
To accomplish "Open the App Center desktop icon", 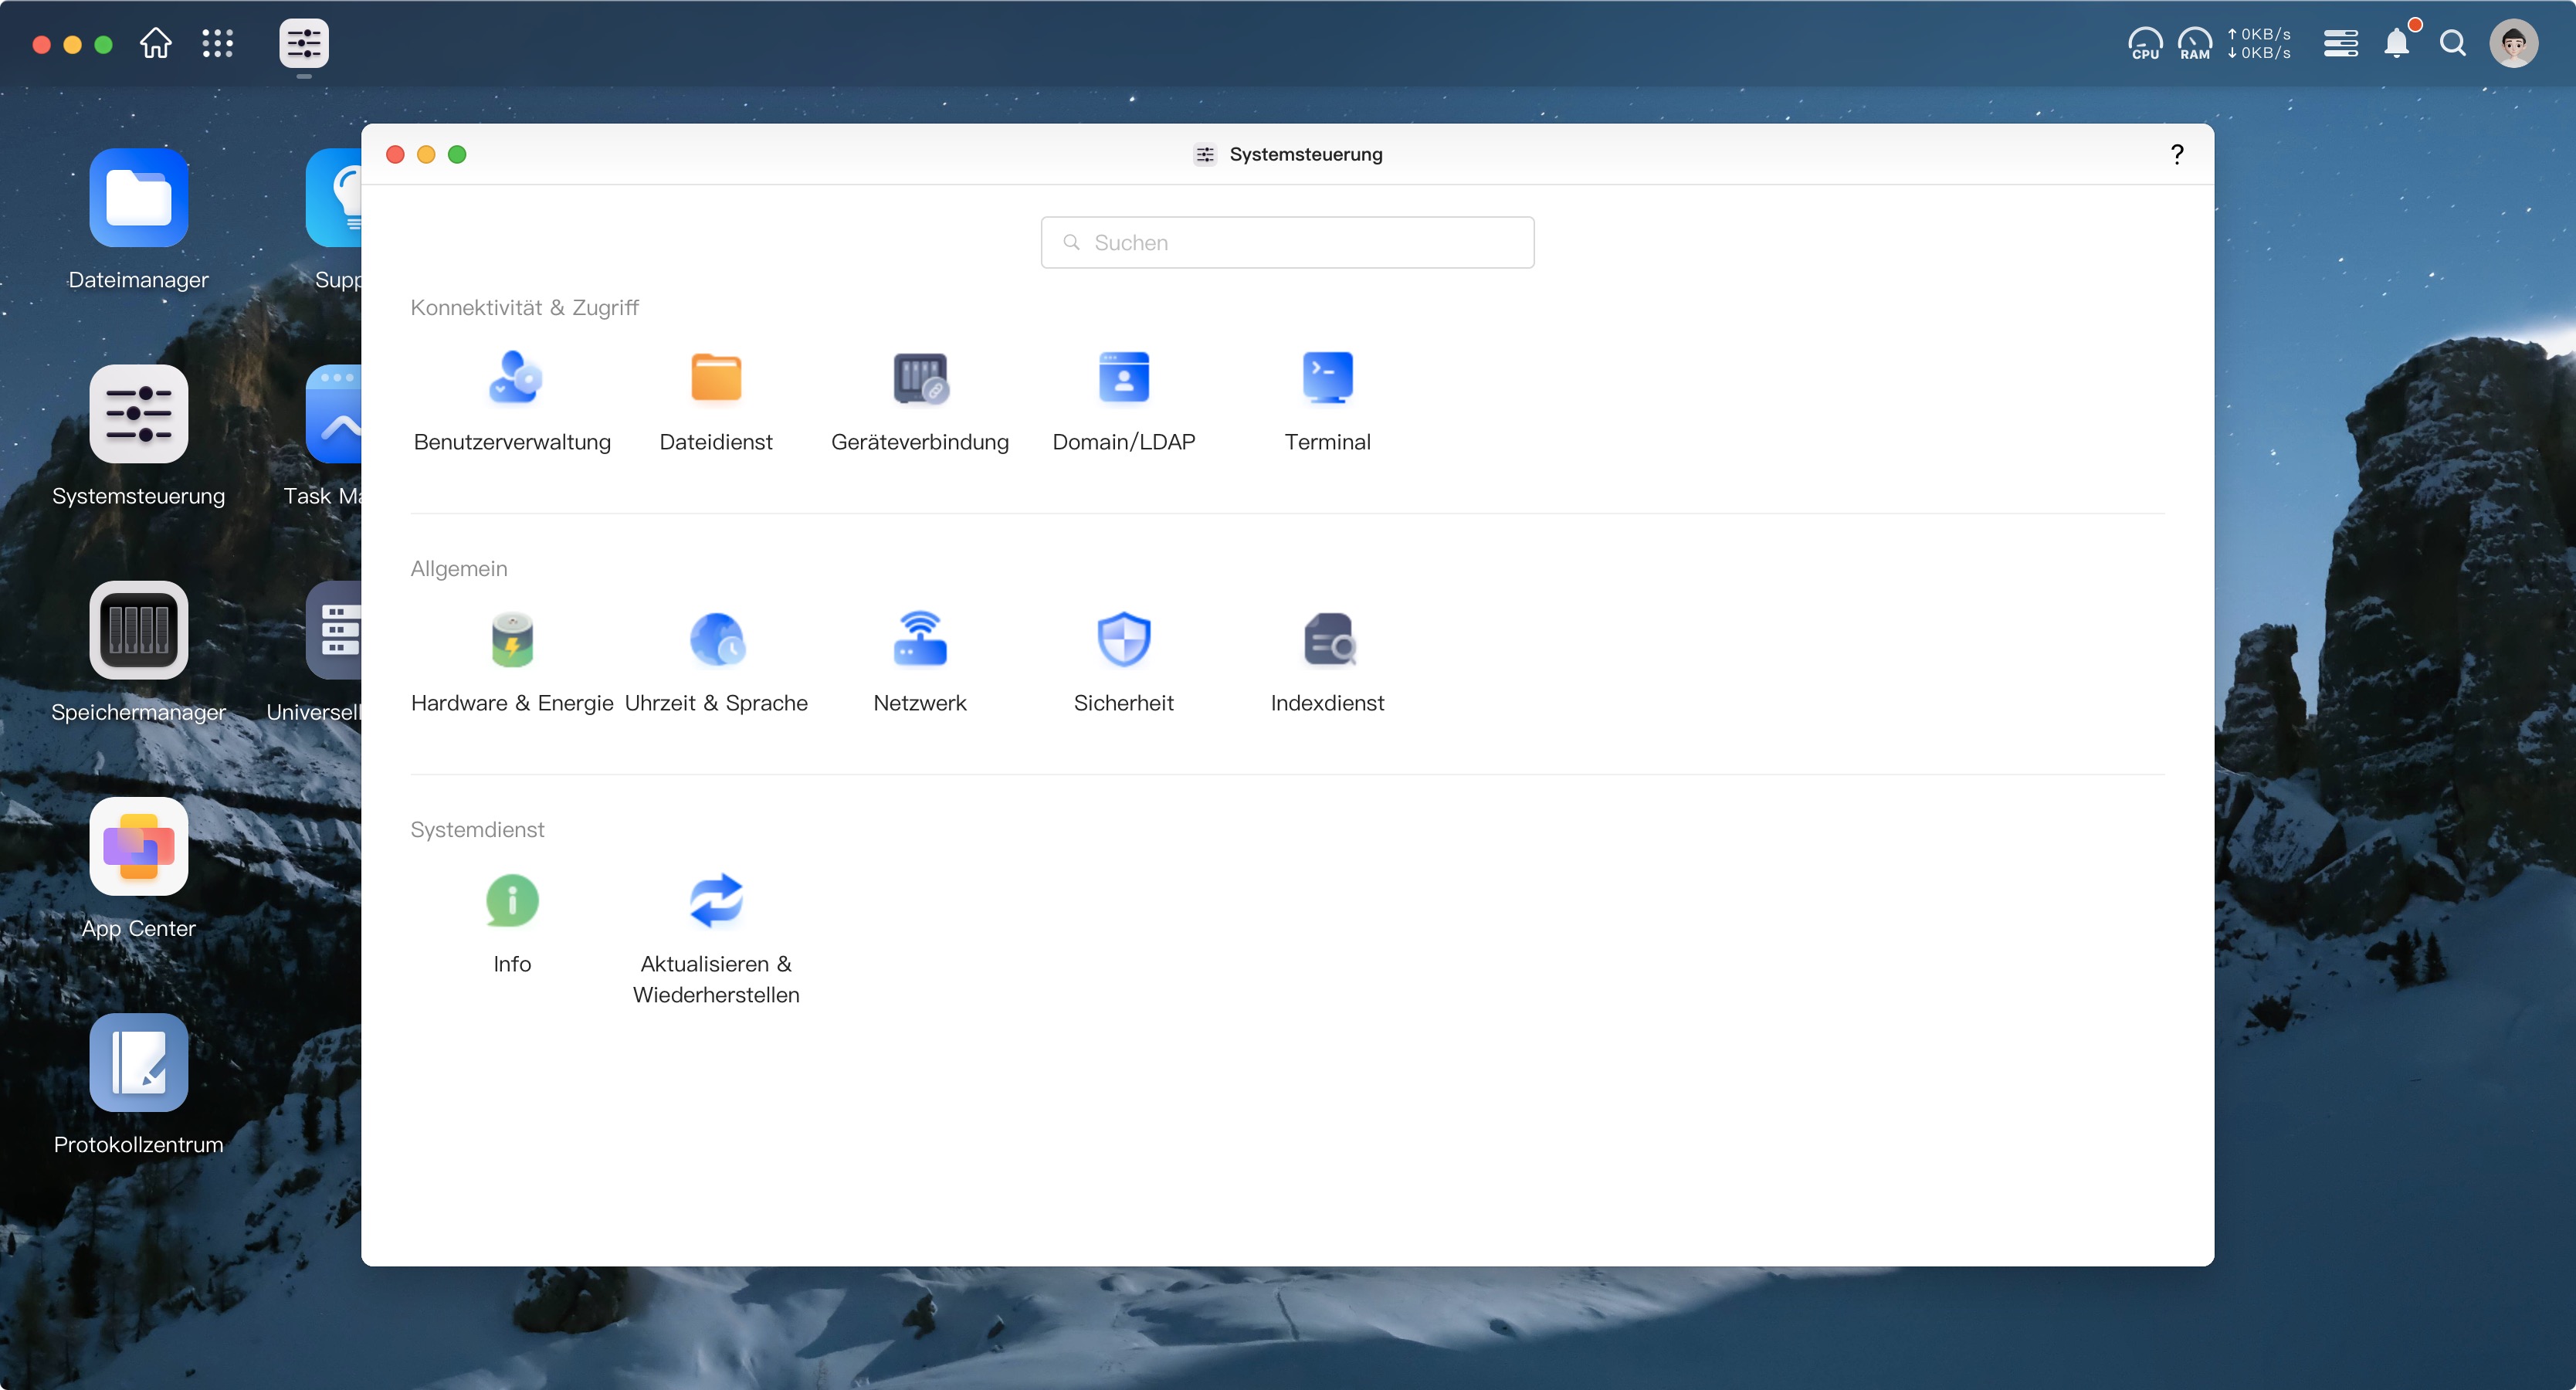I will 139,846.
